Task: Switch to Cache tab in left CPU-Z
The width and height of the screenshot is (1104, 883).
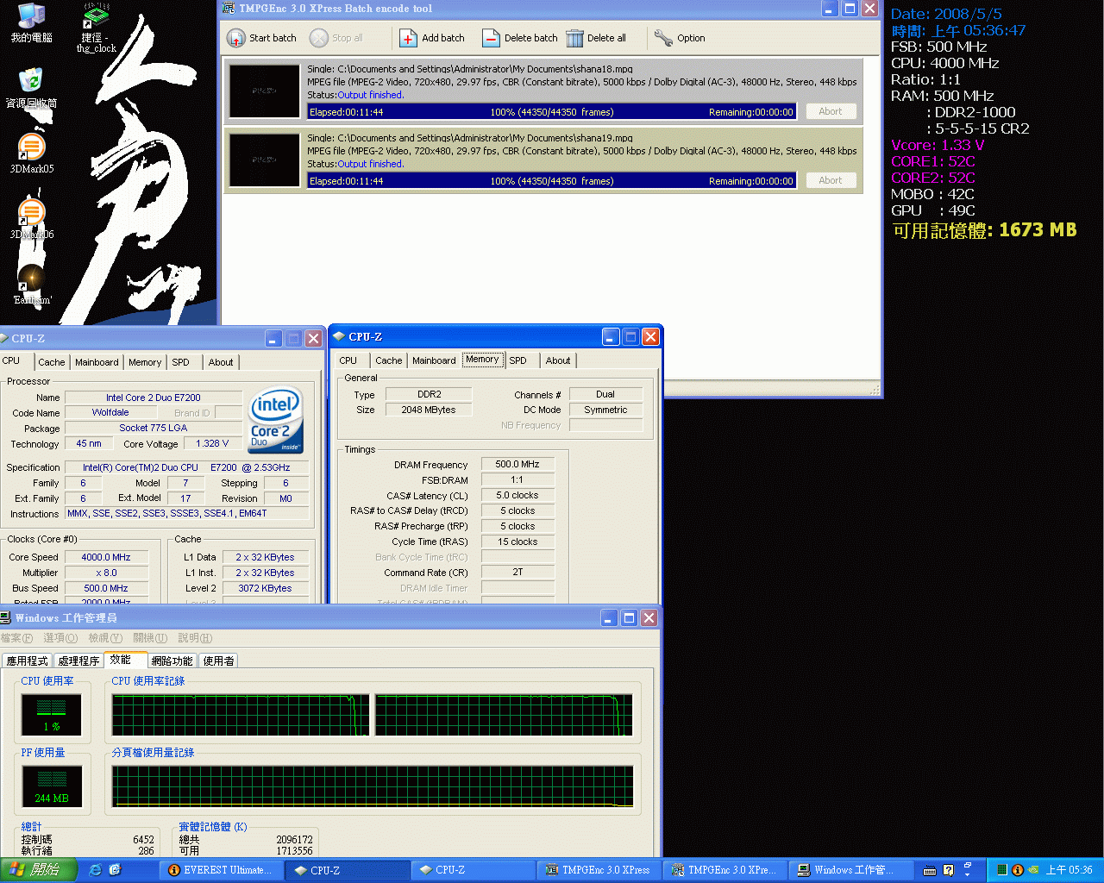Action: 52,362
